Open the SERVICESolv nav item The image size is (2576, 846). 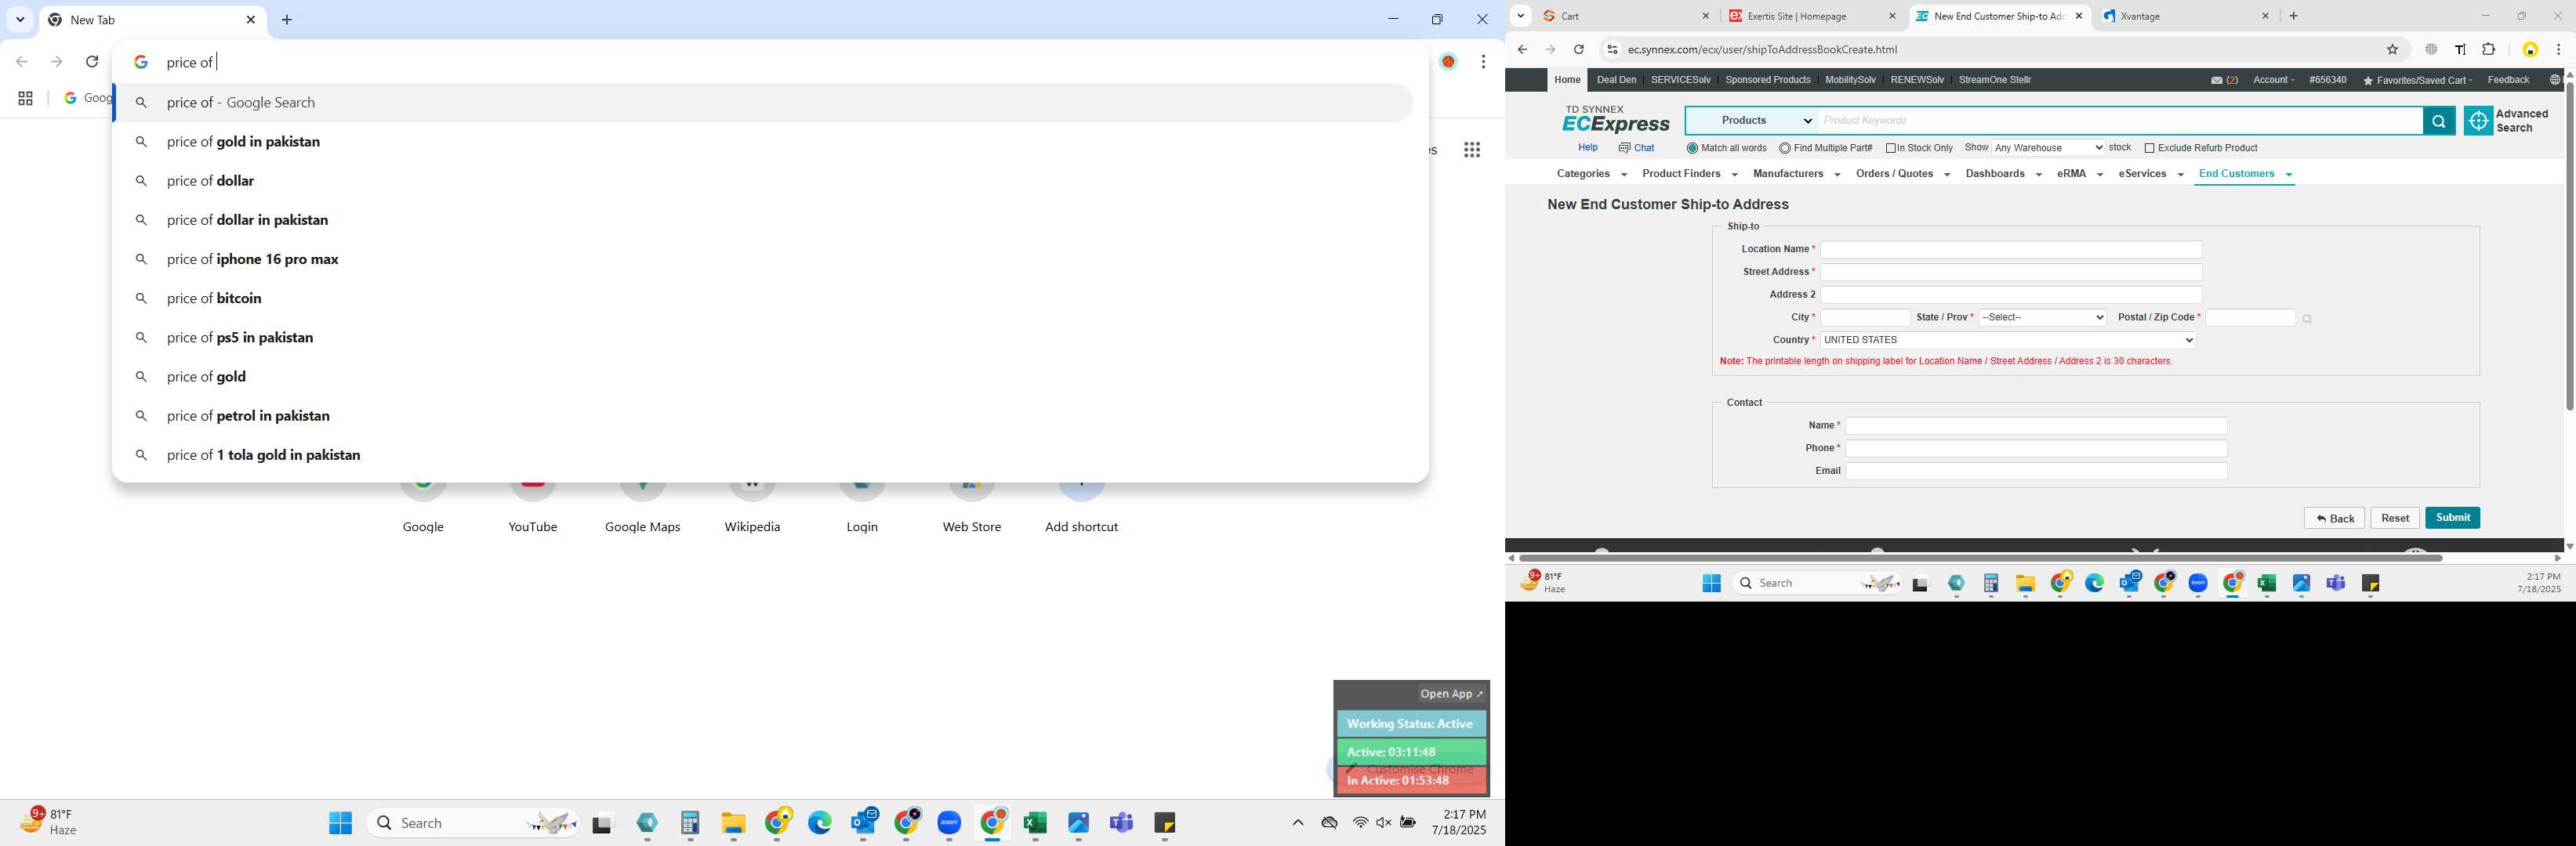[x=1680, y=80]
